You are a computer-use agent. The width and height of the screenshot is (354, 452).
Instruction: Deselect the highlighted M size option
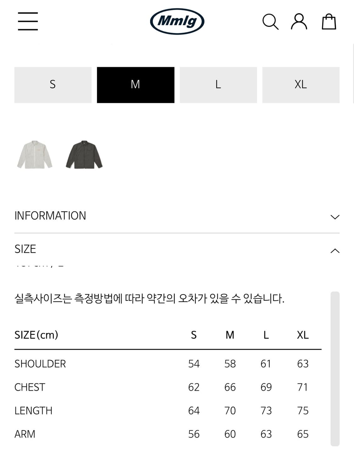pos(136,84)
